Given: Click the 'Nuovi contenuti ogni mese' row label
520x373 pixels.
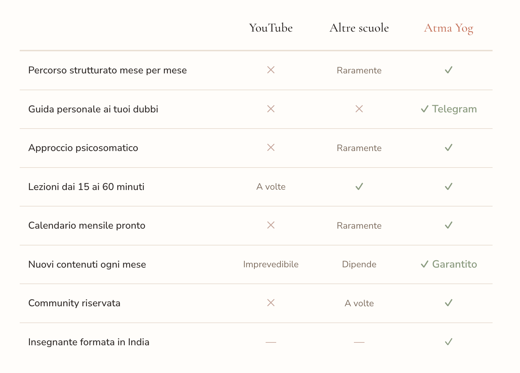Looking at the screenshot, I should click(87, 264).
